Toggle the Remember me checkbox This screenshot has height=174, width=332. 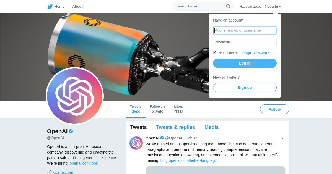coord(215,52)
